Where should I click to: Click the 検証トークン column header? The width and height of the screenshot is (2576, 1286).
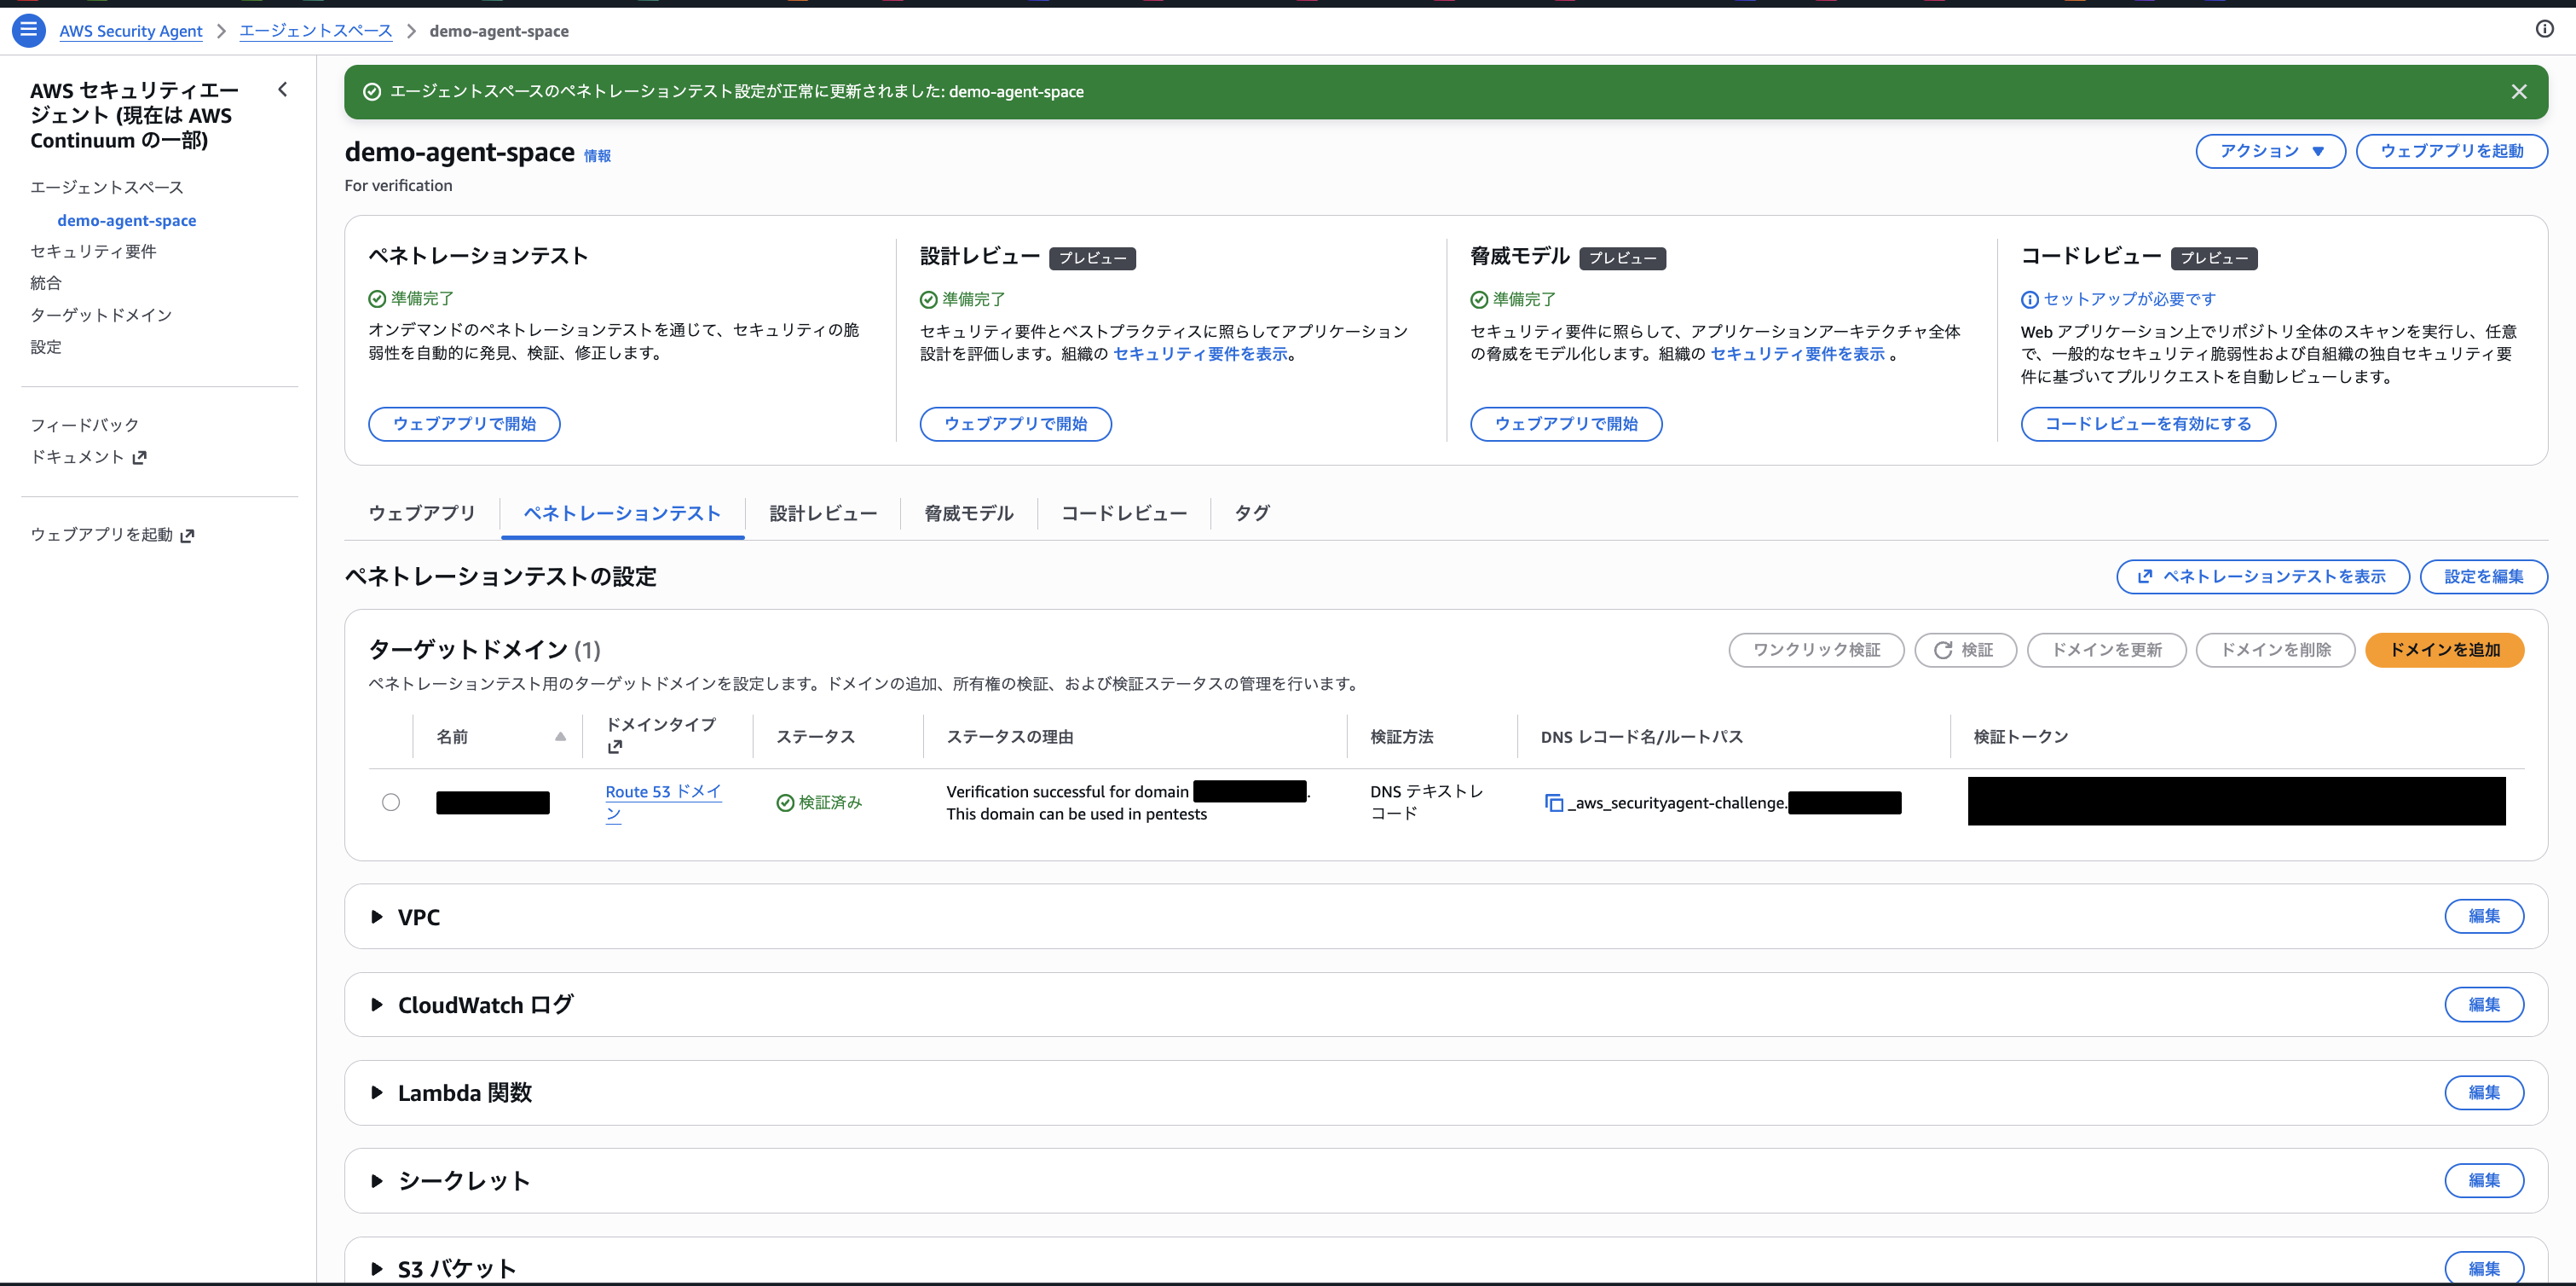tap(2020, 738)
